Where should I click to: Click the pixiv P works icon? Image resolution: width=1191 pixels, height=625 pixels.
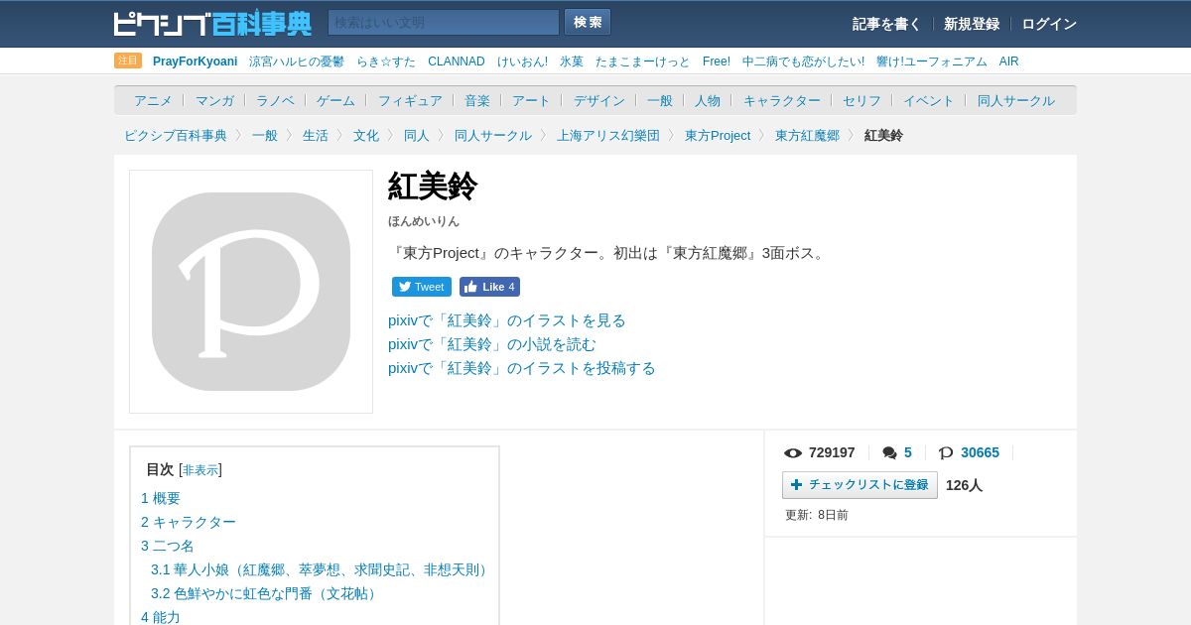tap(946, 453)
